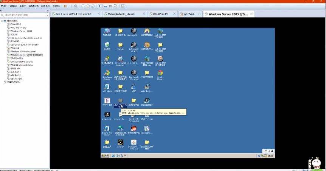Select Metasploitable_ubuntu in library tree

point(22,62)
